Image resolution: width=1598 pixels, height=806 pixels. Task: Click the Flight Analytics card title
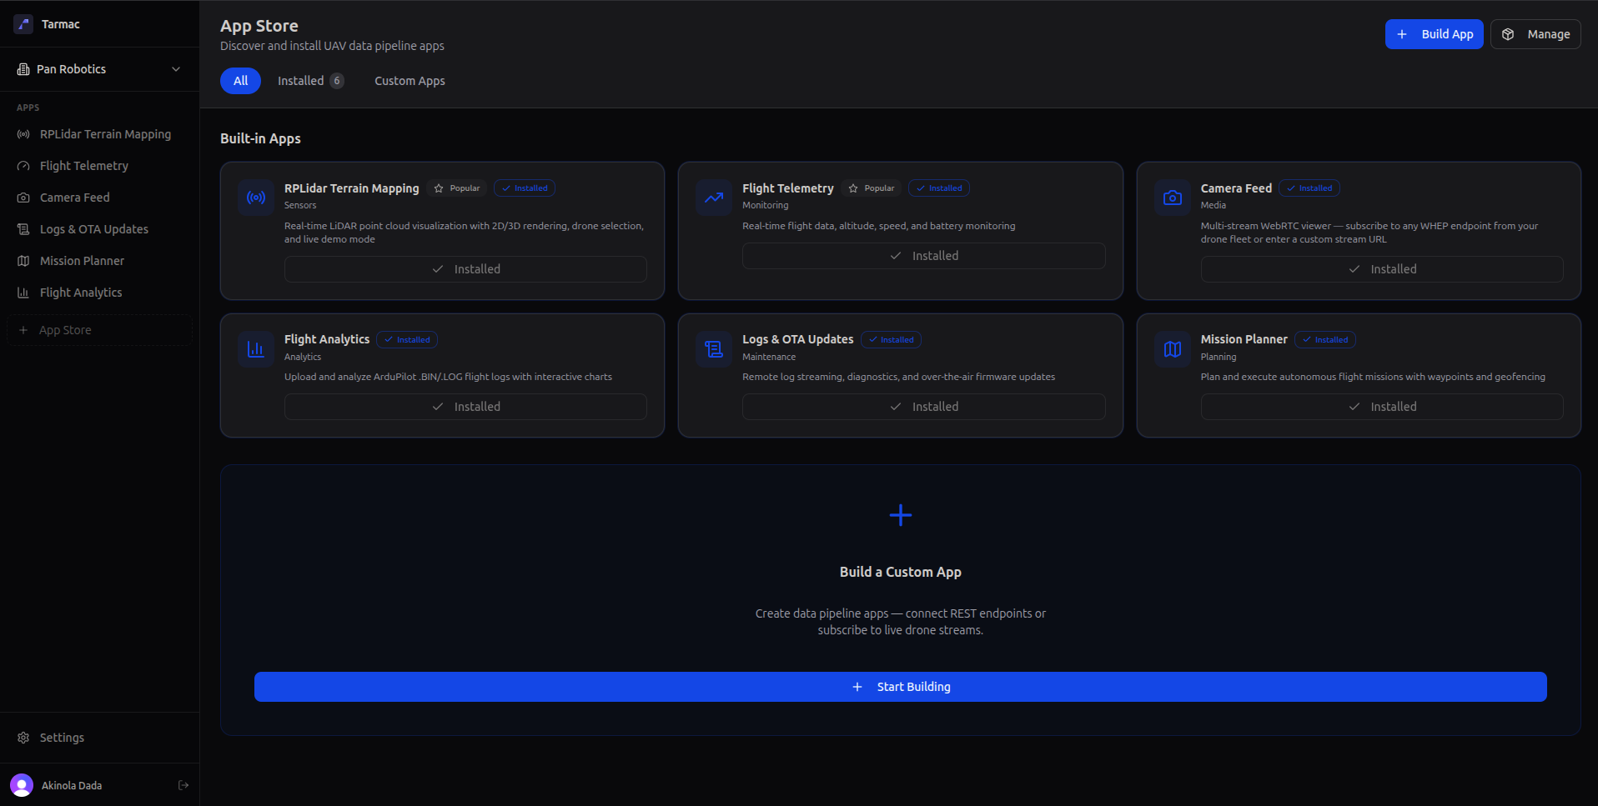point(327,339)
